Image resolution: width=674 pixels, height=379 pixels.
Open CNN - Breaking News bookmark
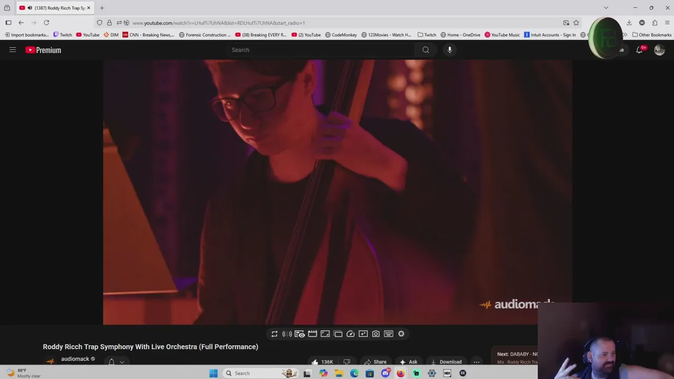pos(148,35)
